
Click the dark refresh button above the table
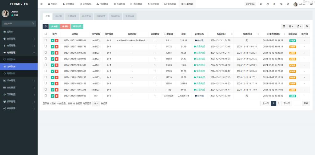tap(46, 27)
